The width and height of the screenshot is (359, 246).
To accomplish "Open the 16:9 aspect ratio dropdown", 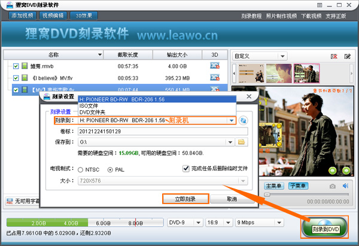I will tap(228, 223).
